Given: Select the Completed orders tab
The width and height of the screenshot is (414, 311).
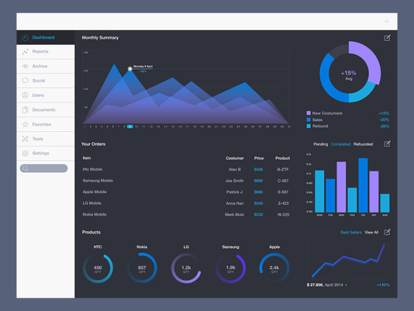Looking at the screenshot, I should point(340,144).
